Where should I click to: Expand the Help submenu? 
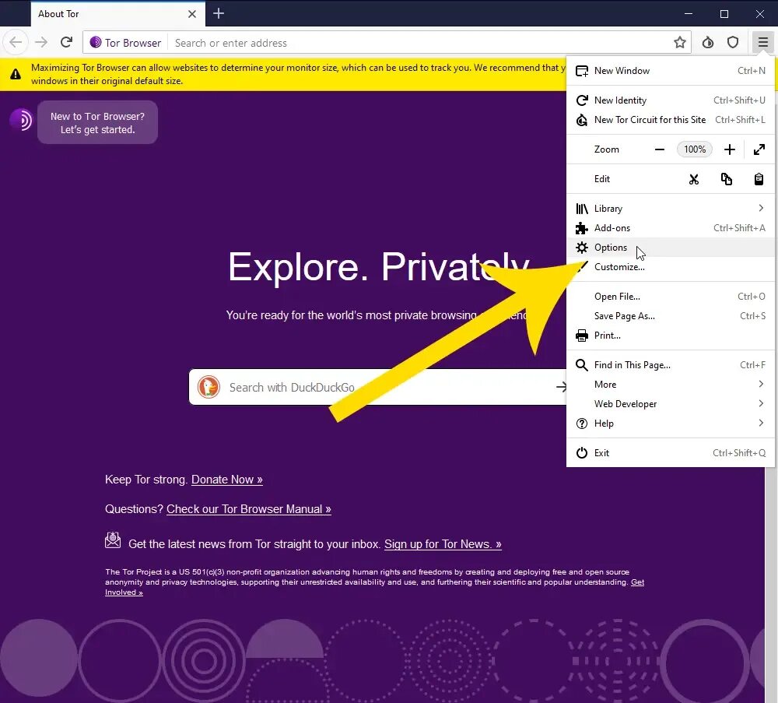[x=671, y=423]
